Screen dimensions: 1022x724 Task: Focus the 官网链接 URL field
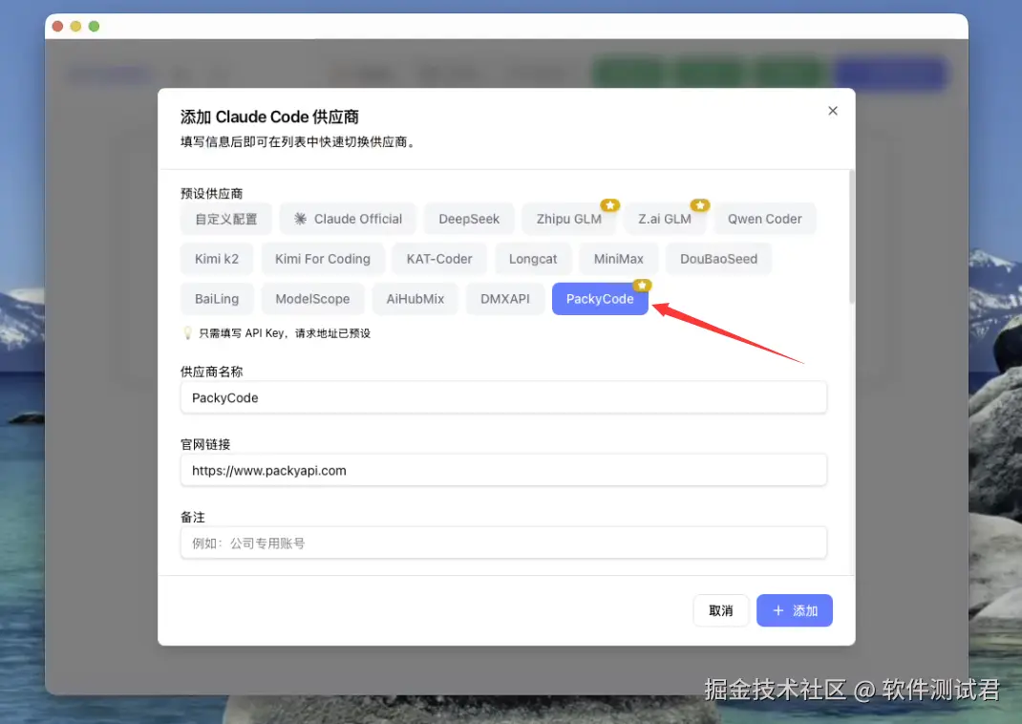coord(503,471)
